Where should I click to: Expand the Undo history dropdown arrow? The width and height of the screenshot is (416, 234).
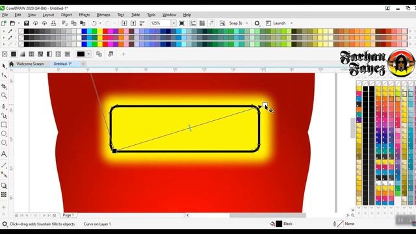[x=100, y=23]
